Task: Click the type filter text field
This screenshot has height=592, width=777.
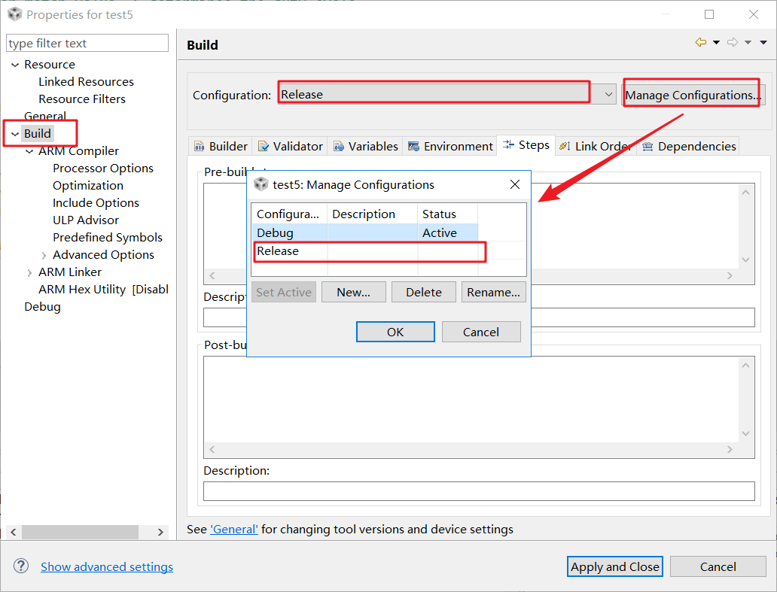Action: (87, 44)
